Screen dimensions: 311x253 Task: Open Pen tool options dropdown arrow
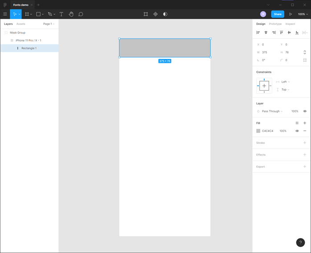pos(54,14)
